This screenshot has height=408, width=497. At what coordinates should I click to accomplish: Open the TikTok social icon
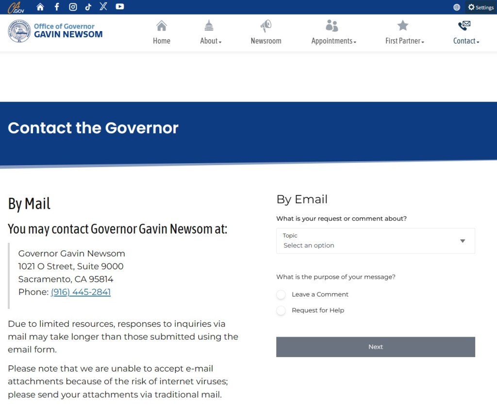[88, 7]
